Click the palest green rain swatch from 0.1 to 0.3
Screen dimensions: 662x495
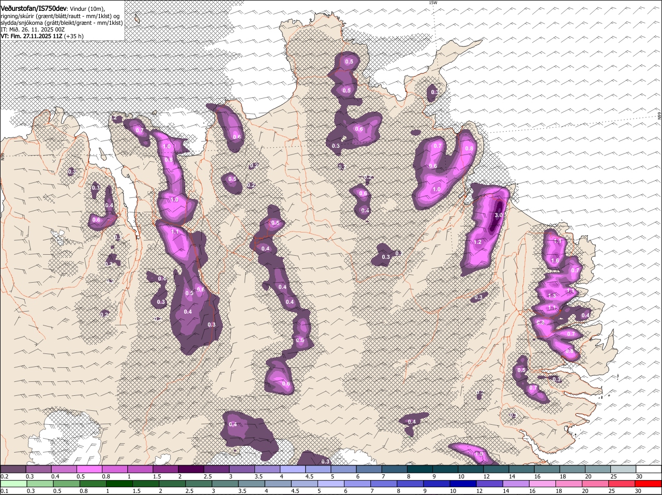point(13,484)
